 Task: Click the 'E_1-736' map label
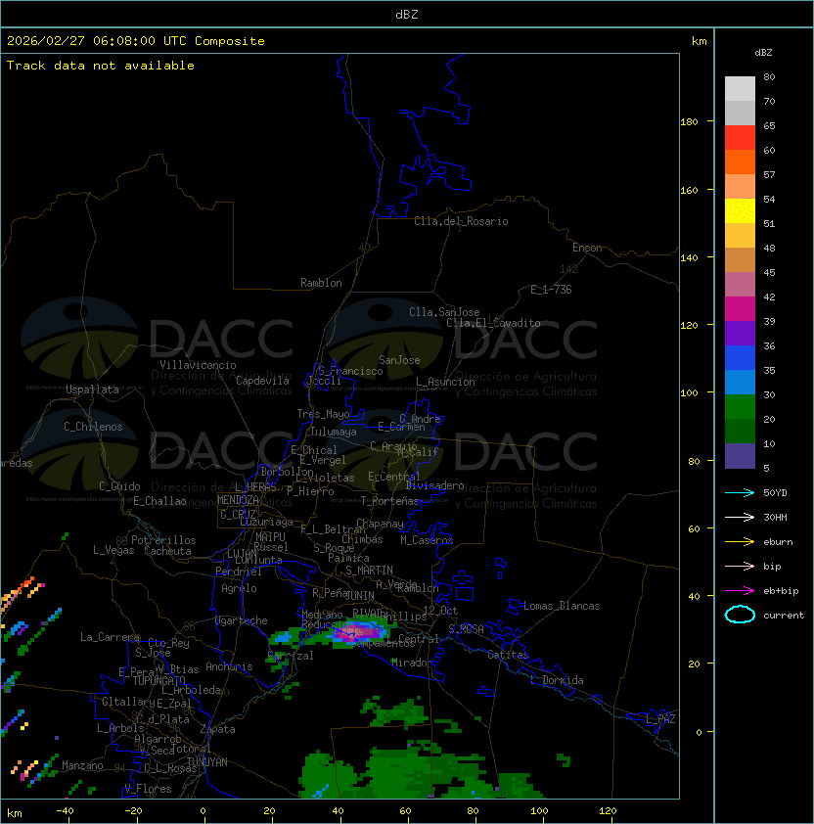(551, 290)
